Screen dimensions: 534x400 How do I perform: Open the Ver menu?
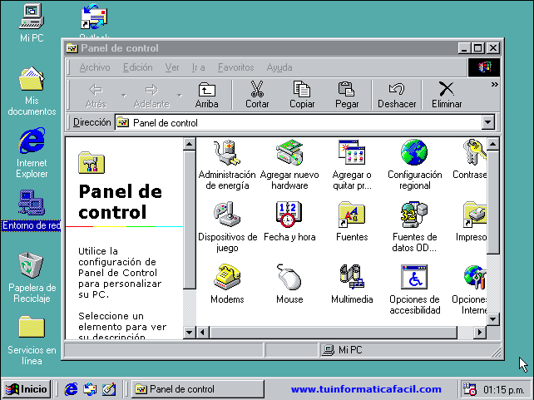172,67
